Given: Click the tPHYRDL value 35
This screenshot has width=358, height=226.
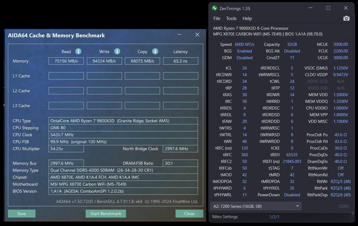Looking at the screenshot, I should point(292,188).
